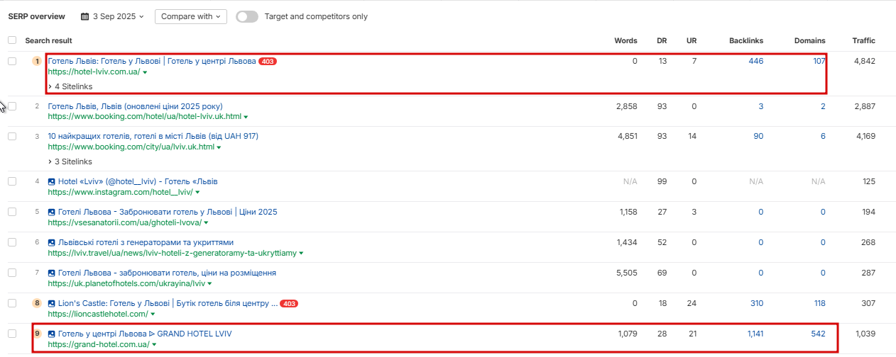Open URL dropdown arrow for vsesanatorii.com

[x=206, y=223]
